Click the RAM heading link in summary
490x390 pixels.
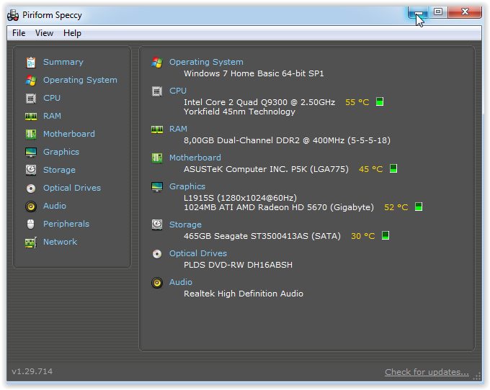pyautogui.click(x=179, y=129)
